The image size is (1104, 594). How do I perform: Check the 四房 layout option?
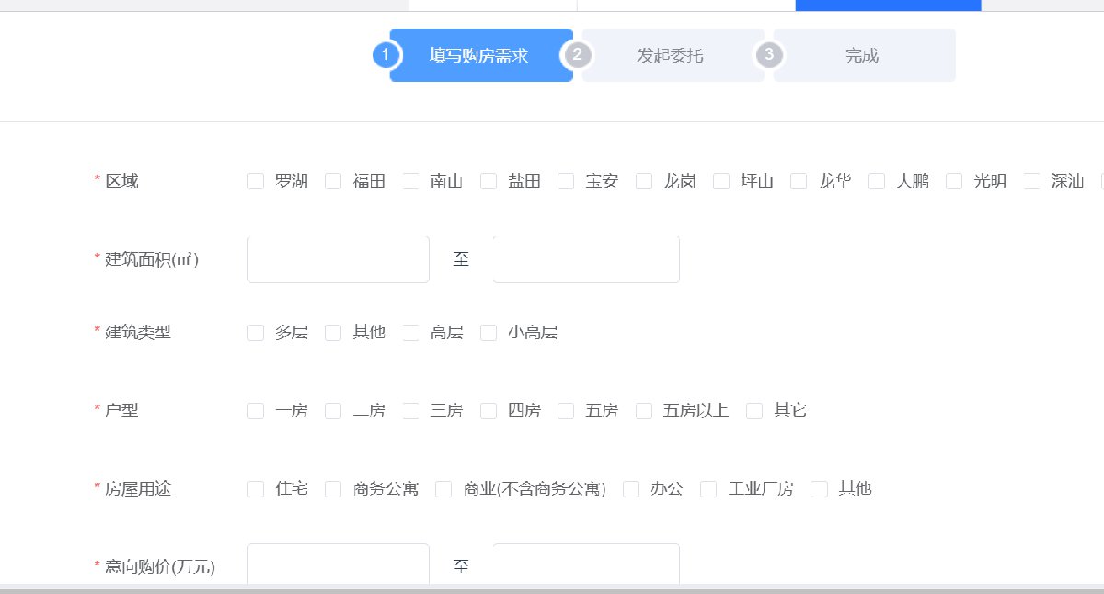point(489,411)
